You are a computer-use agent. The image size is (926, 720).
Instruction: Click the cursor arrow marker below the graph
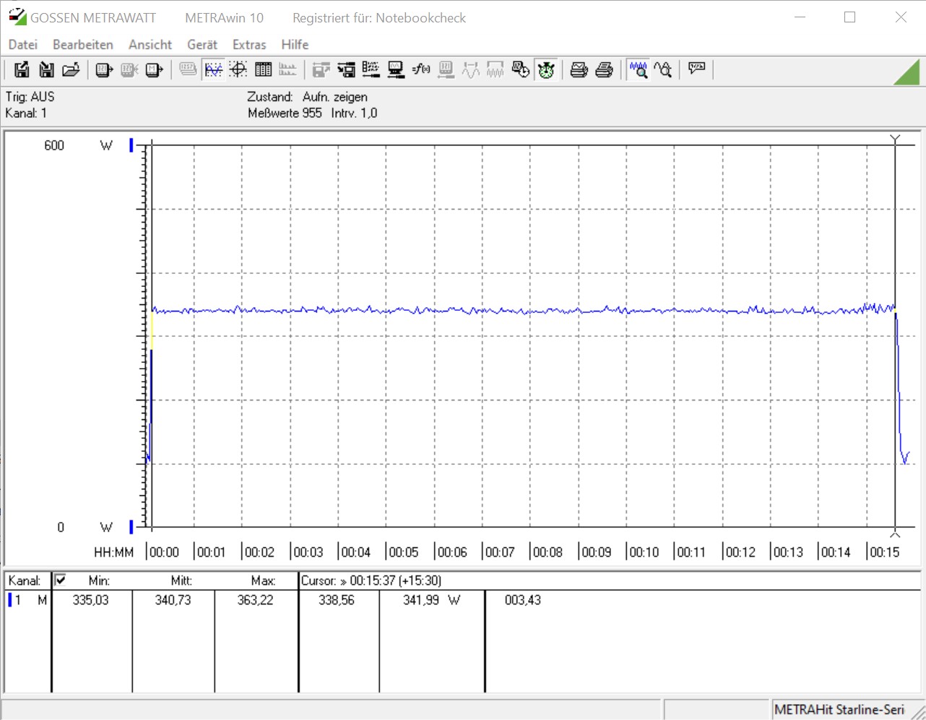click(896, 534)
